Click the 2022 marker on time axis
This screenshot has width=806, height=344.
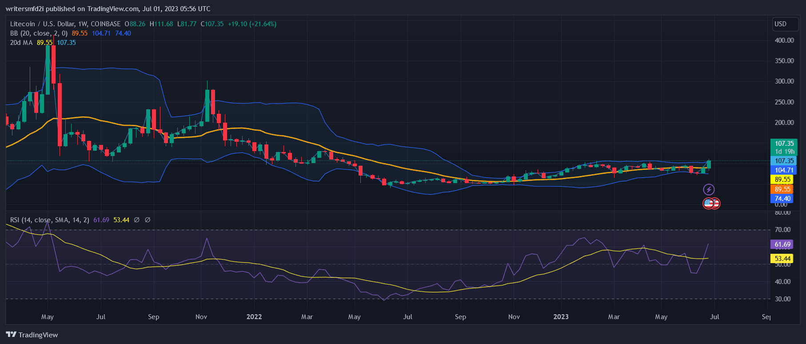click(x=254, y=317)
